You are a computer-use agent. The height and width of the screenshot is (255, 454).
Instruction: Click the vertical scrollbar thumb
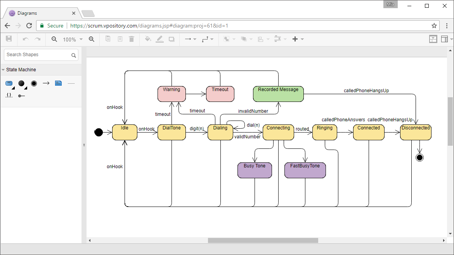[450, 121]
